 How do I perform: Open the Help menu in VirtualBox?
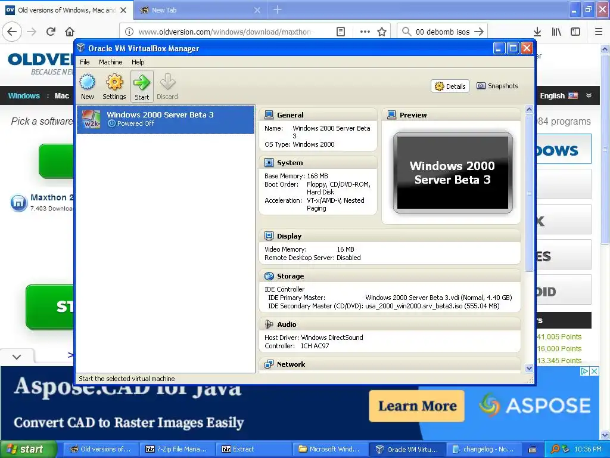coord(138,62)
